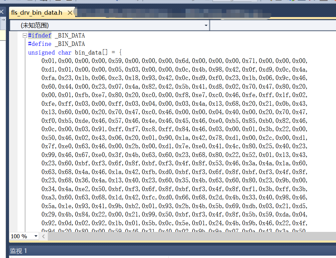336x258 pixels.
Task: Close the fls_drv_bin_data.h tab
Action: 70,13
